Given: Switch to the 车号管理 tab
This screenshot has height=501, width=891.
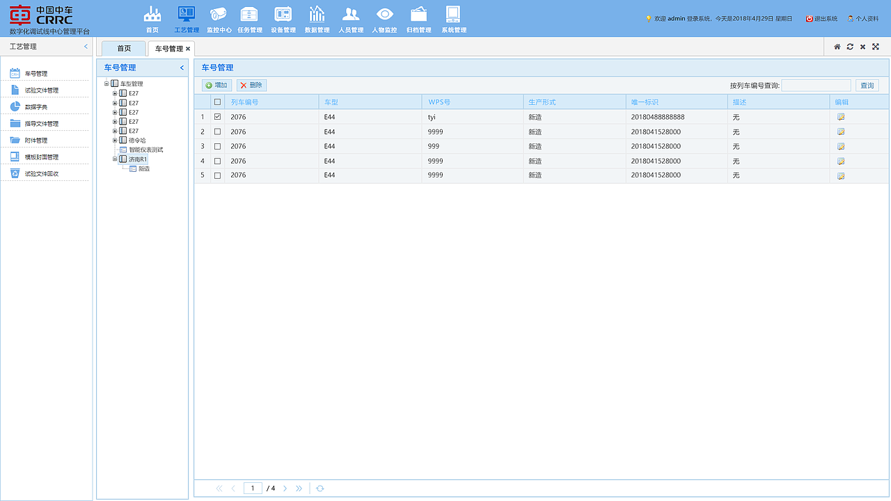Looking at the screenshot, I should 168,49.
